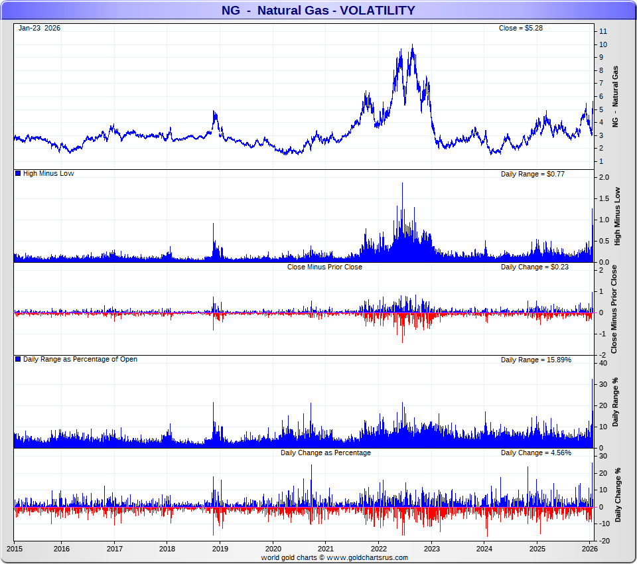Click 'Daily Range = $0.77' value
This screenshot has width=637, height=564.
tap(533, 174)
